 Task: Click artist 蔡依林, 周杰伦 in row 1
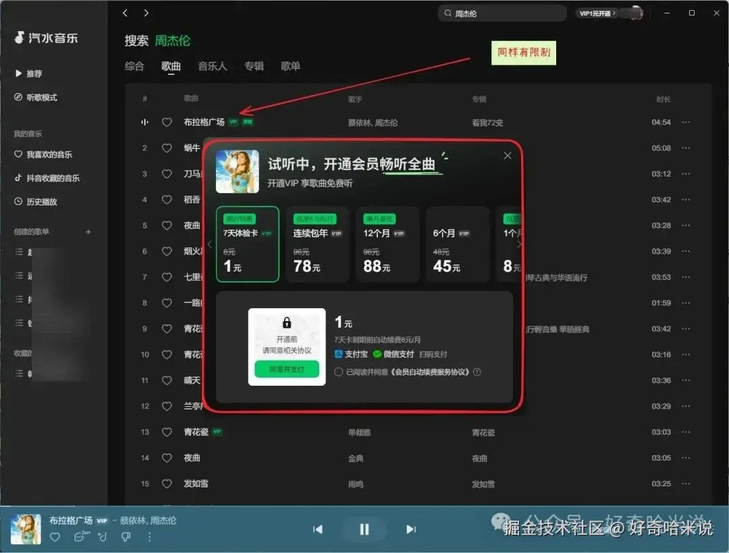click(373, 123)
